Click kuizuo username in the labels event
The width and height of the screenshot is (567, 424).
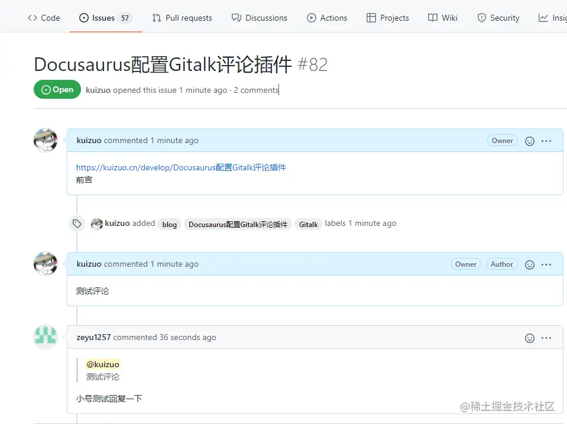[x=117, y=223]
